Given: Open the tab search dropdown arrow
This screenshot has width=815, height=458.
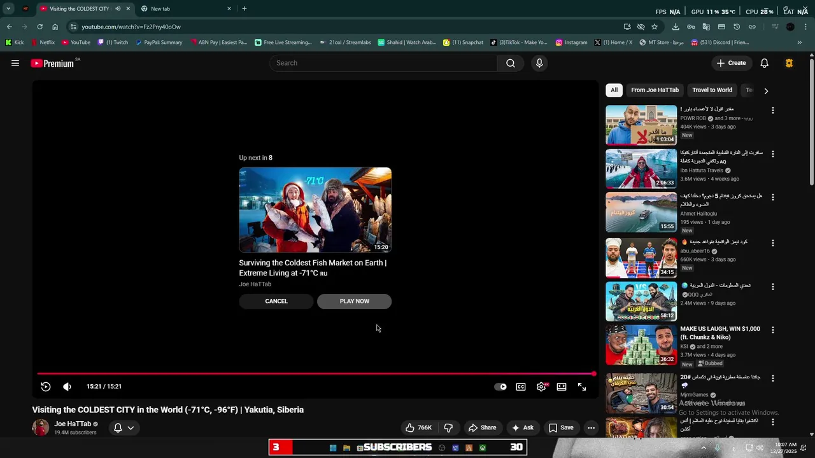Looking at the screenshot, I should (8, 9).
